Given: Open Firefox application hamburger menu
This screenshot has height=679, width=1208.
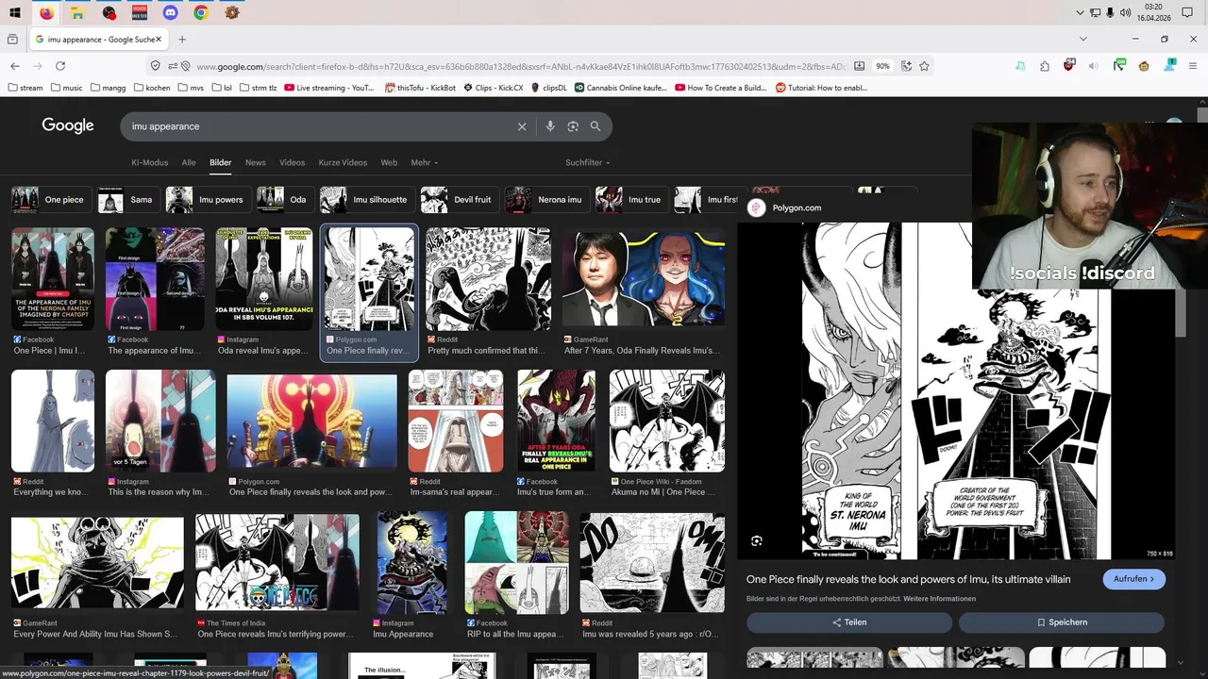Looking at the screenshot, I should [x=1194, y=66].
